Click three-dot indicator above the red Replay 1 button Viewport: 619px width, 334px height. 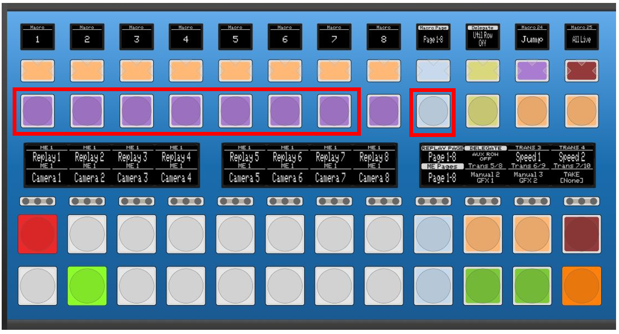(37, 202)
